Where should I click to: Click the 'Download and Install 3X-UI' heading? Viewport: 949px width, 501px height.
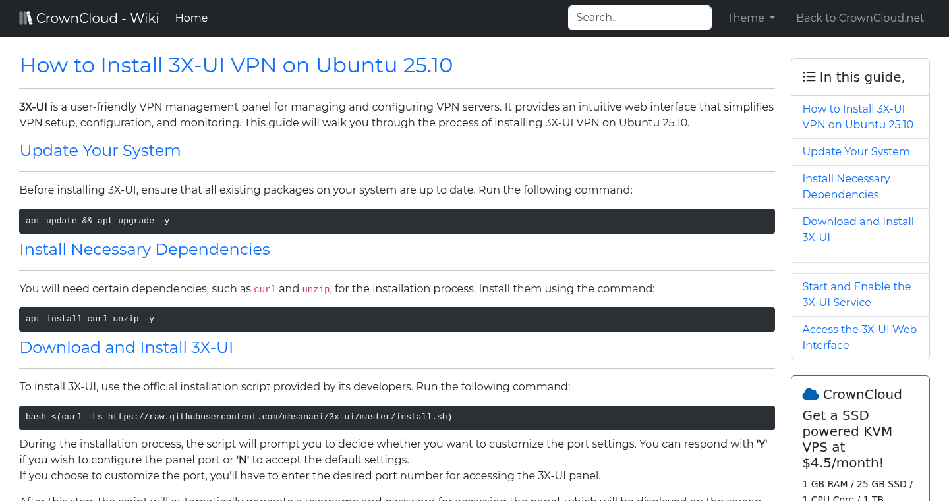(x=126, y=348)
